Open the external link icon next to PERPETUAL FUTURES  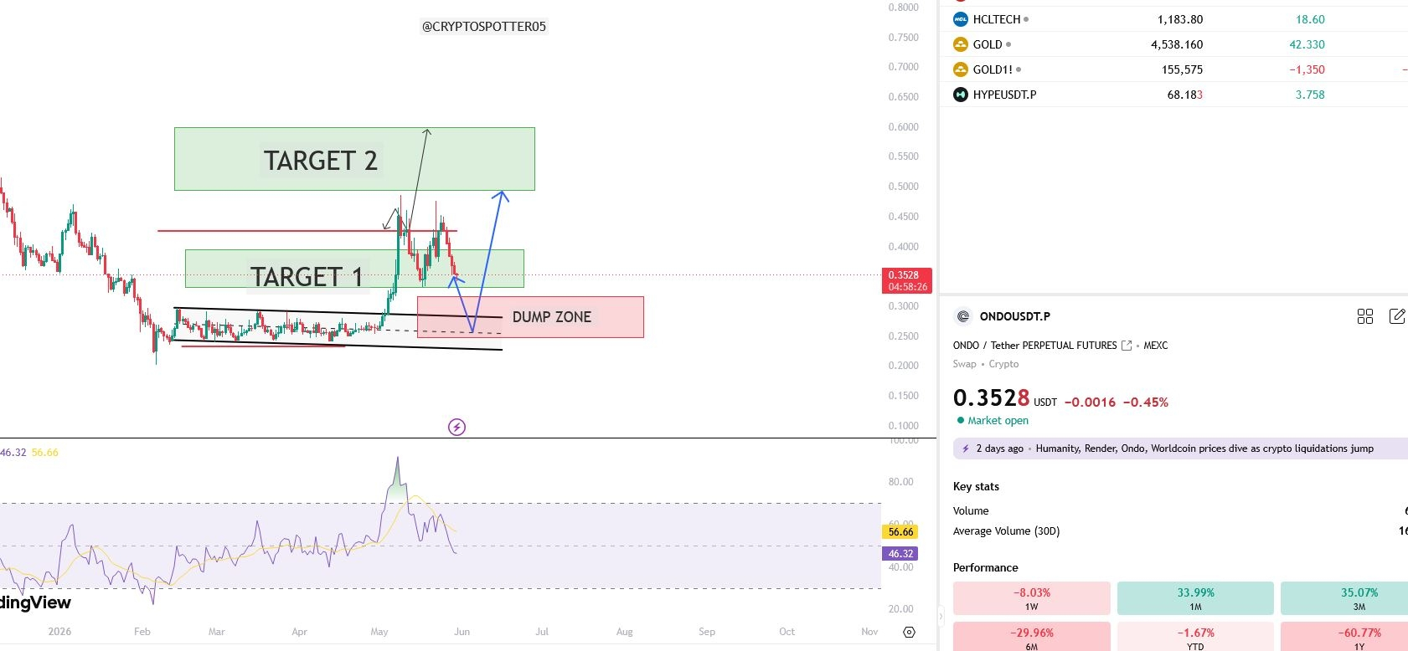click(1127, 345)
